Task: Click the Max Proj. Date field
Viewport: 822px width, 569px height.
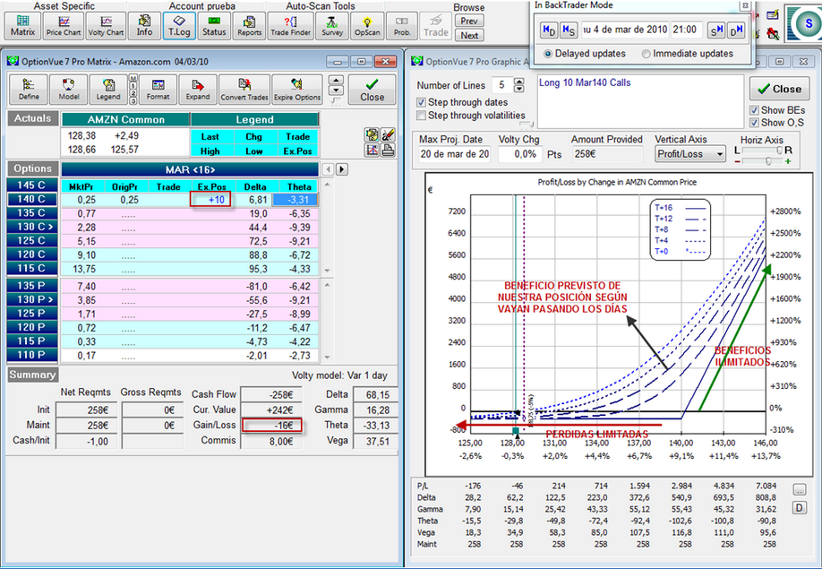Action: [454, 154]
